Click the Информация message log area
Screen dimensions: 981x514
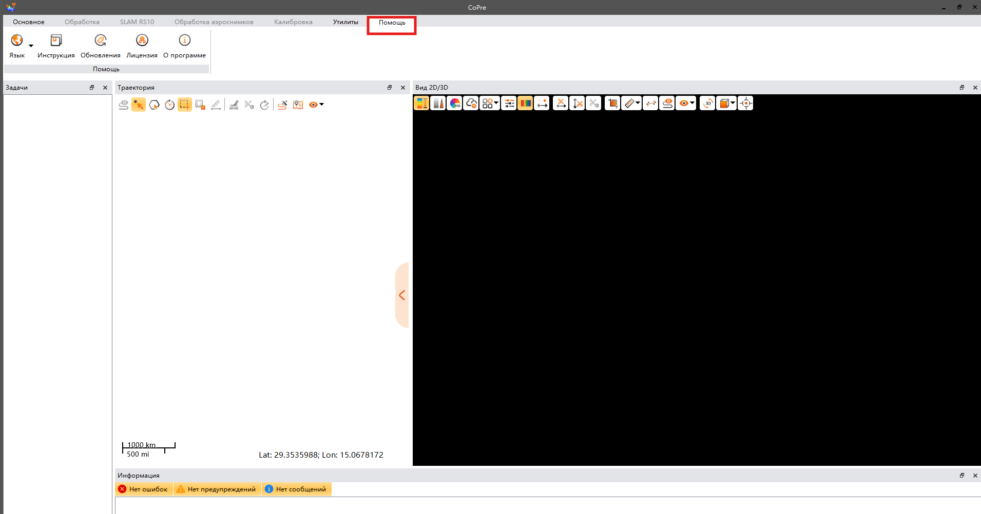pos(548,505)
